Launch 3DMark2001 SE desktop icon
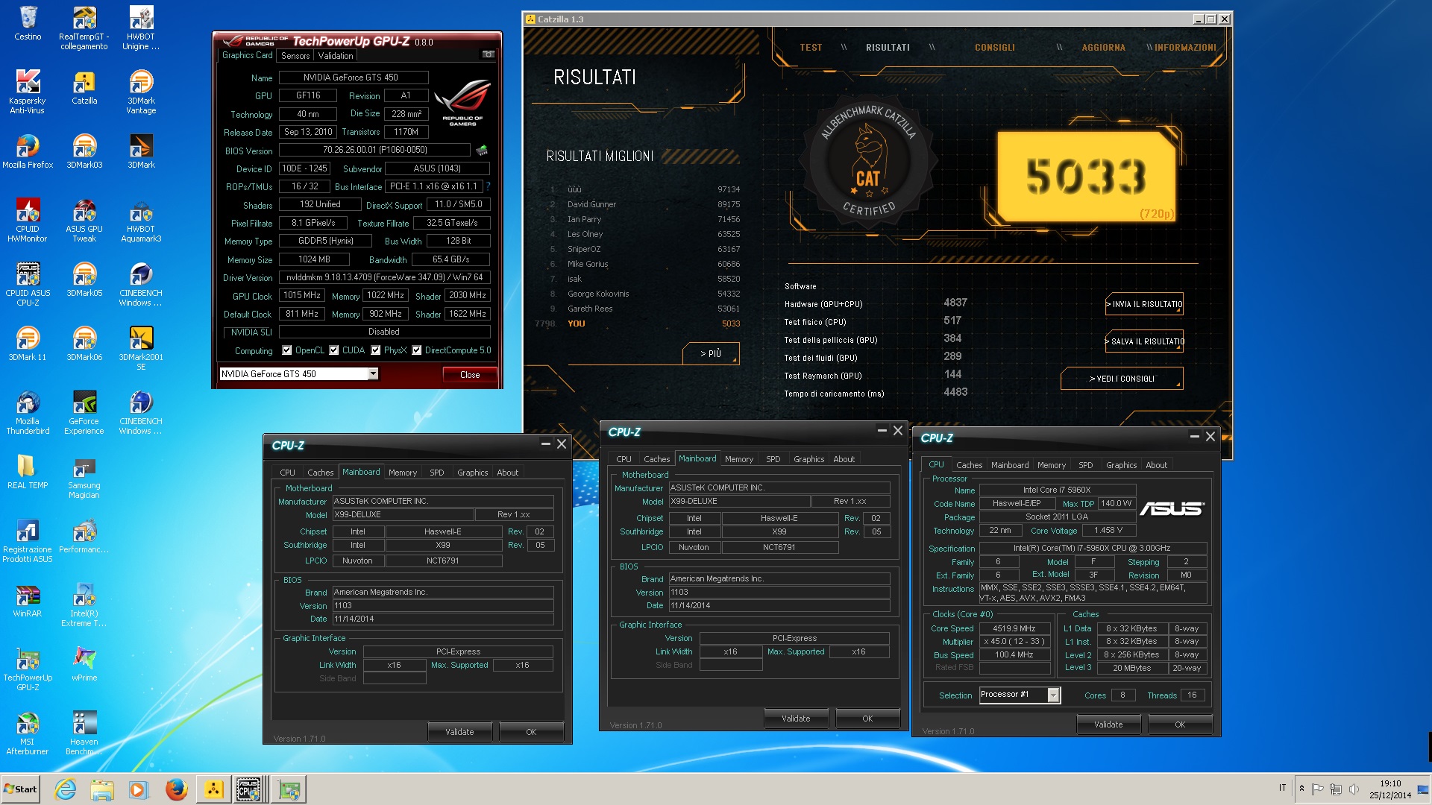The height and width of the screenshot is (805, 1432). coord(141,348)
